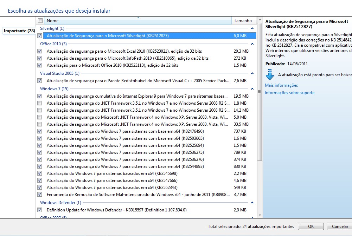Collapse the Windows 7 group chevron
This screenshot has height=236, width=352.
point(252,89)
